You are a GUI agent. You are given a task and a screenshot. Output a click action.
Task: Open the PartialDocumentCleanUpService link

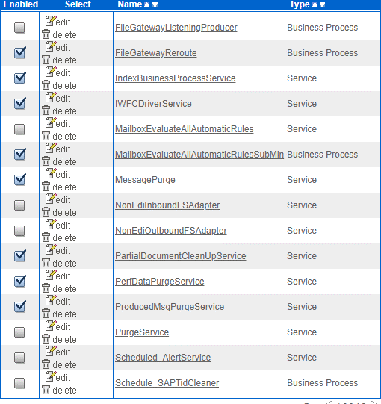[x=181, y=256]
